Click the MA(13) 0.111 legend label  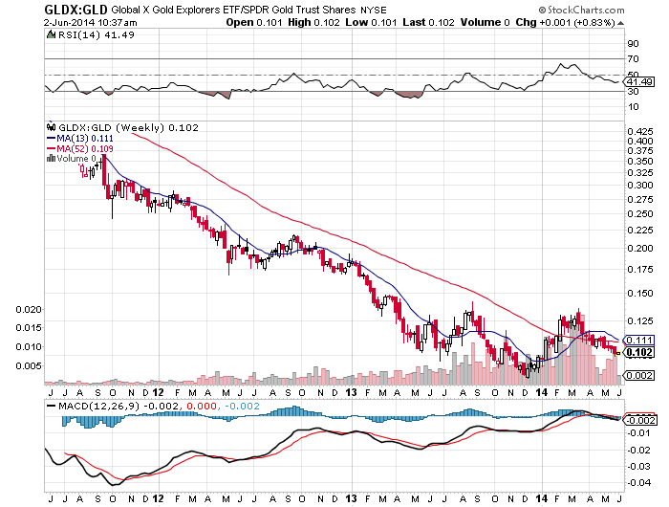pos(85,139)
